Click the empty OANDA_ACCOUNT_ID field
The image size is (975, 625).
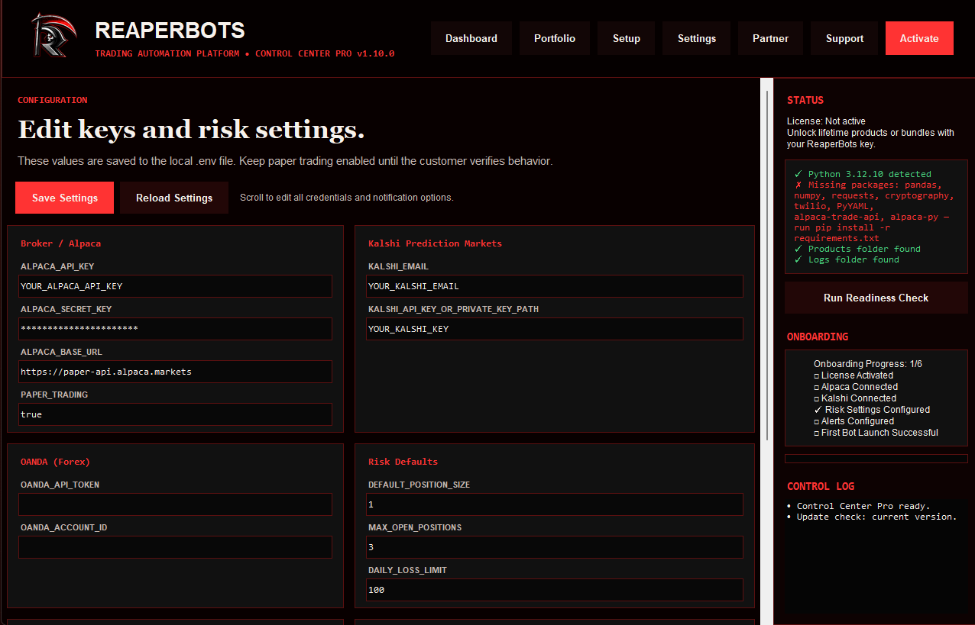175,547
